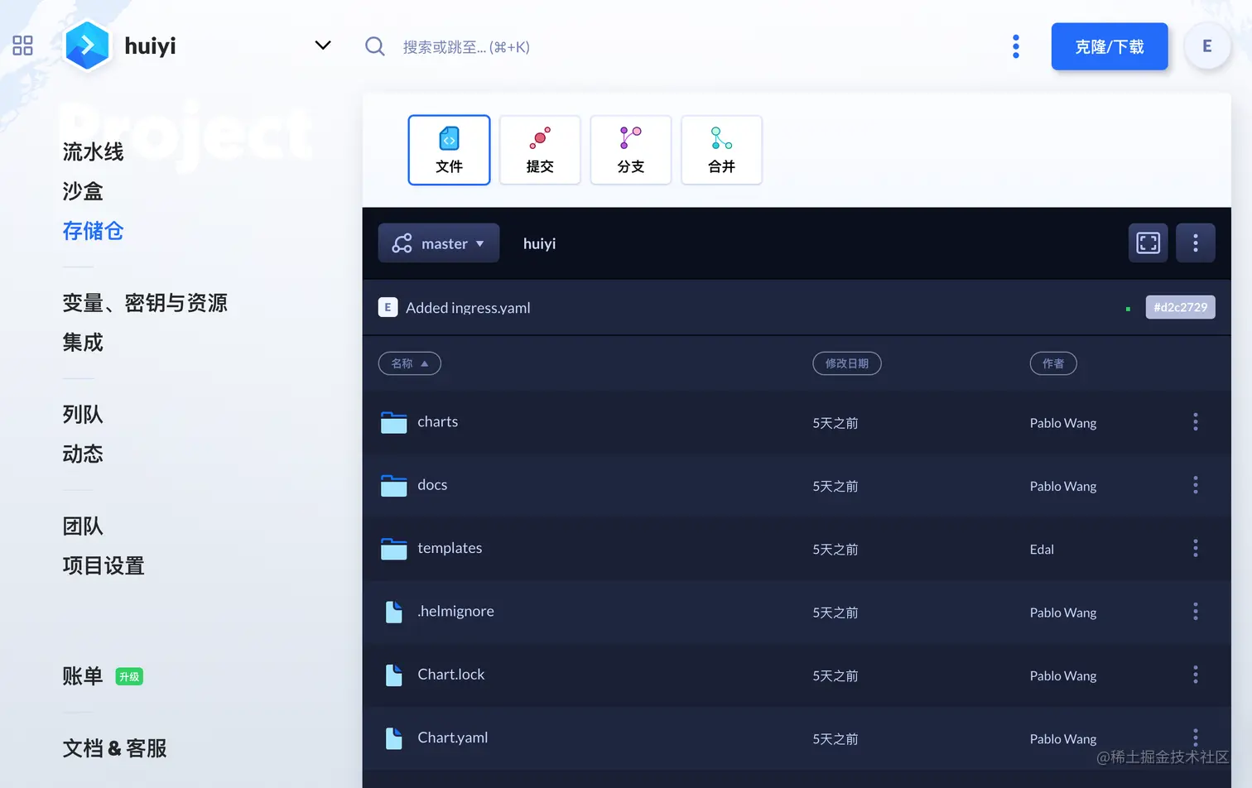Screen dimensions: 1252x788
Task: Open 存储仓 in the left sidebar
Action: [x=92, y=231]
